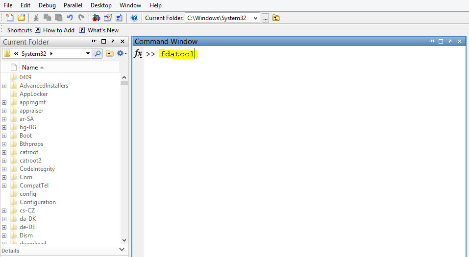
Task: Open Help via question mark icon
Action: pyautogui.click(x=134, y=18)
